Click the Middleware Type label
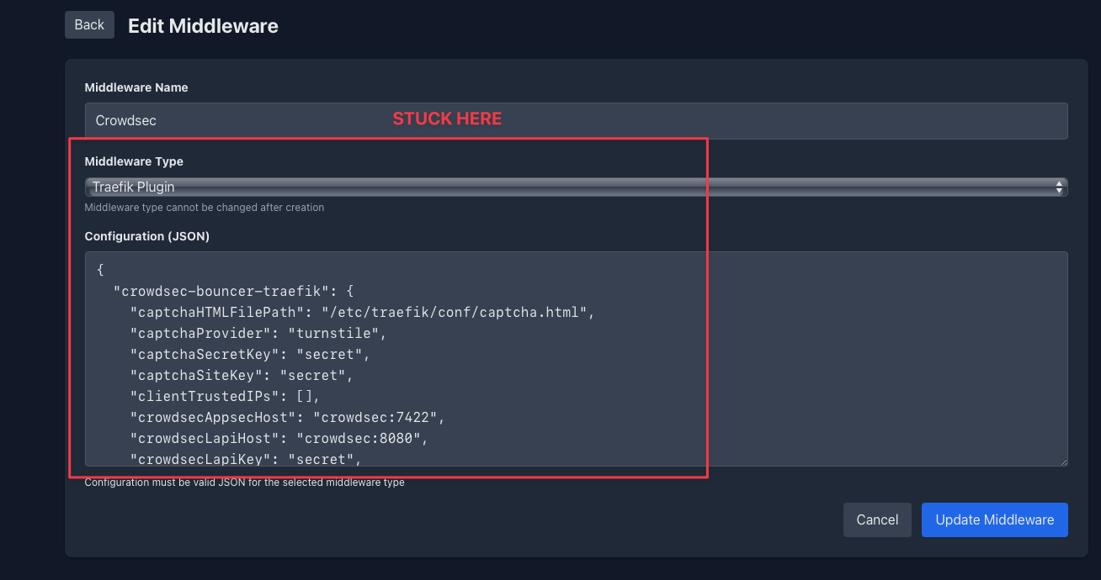1101x580 pixels. pyautogui.click(x=134, y=161)
